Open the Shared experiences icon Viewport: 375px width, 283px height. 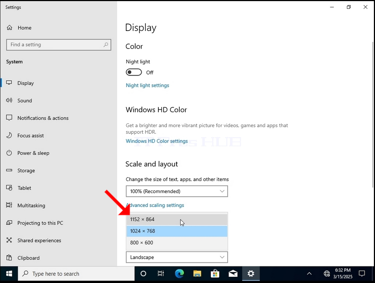pyautogui.click(x=9, y=240)
